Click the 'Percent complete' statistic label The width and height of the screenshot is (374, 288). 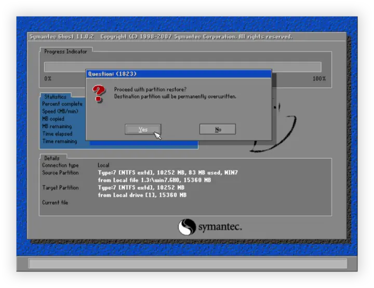coord(62,104)
